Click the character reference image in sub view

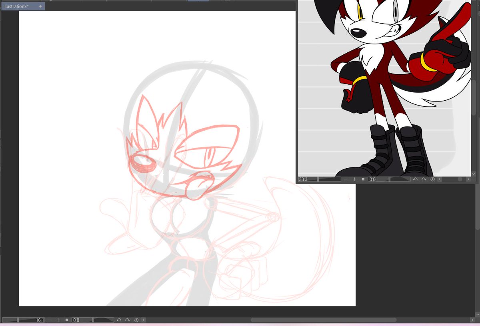[384, 88]
